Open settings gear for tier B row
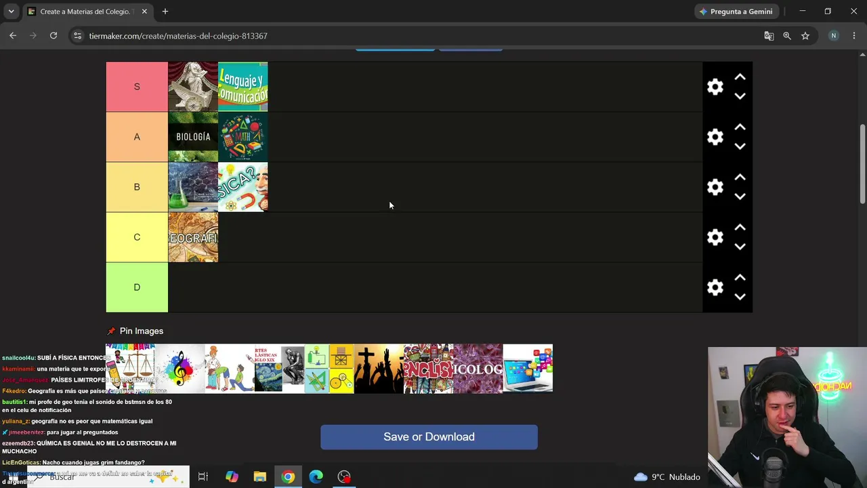The height and width of the screenshot is (488, 867). (x=715, y=187)
